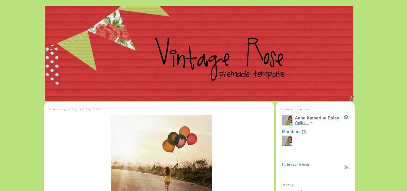The image size is (407, 191).
Task: Select the avatar under Members (1)
Action: (x=287, y=141)
